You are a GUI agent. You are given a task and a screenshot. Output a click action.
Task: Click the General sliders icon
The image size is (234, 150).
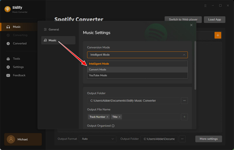(x=45, y=29)
